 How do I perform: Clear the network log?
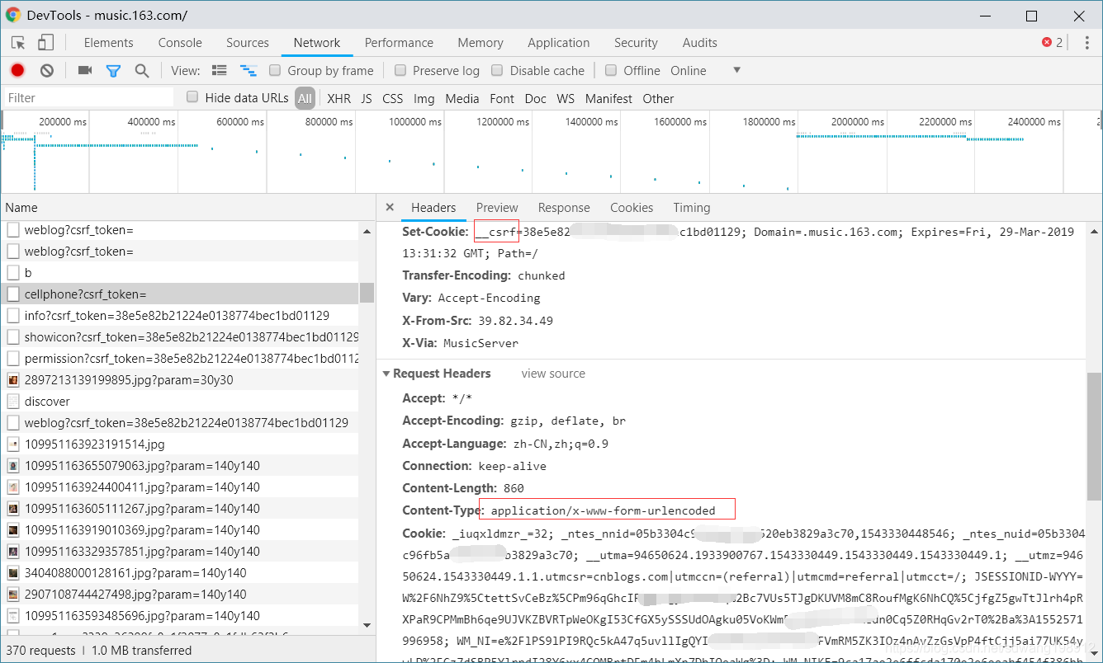tap(47, 71)
